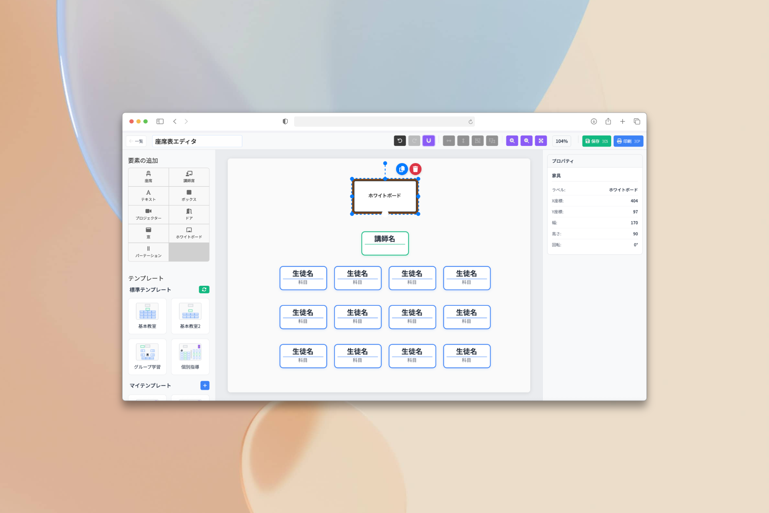Add a パーテーション partition element
The height and width of the screenshot is (513, 769).
[148, 252]
